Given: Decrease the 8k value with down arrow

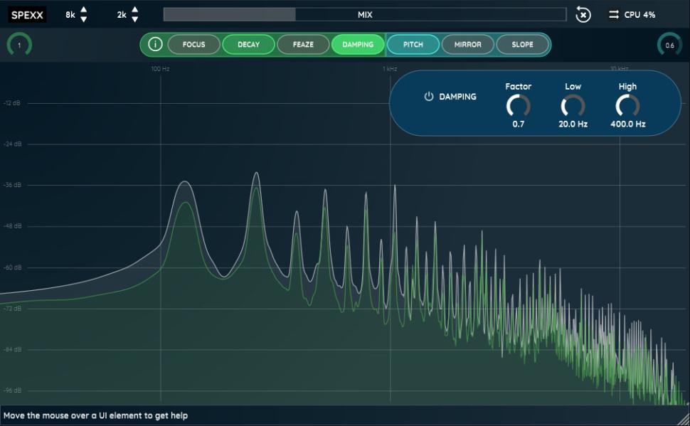Looking at the screenshot, I should click(x=84, y=19).
